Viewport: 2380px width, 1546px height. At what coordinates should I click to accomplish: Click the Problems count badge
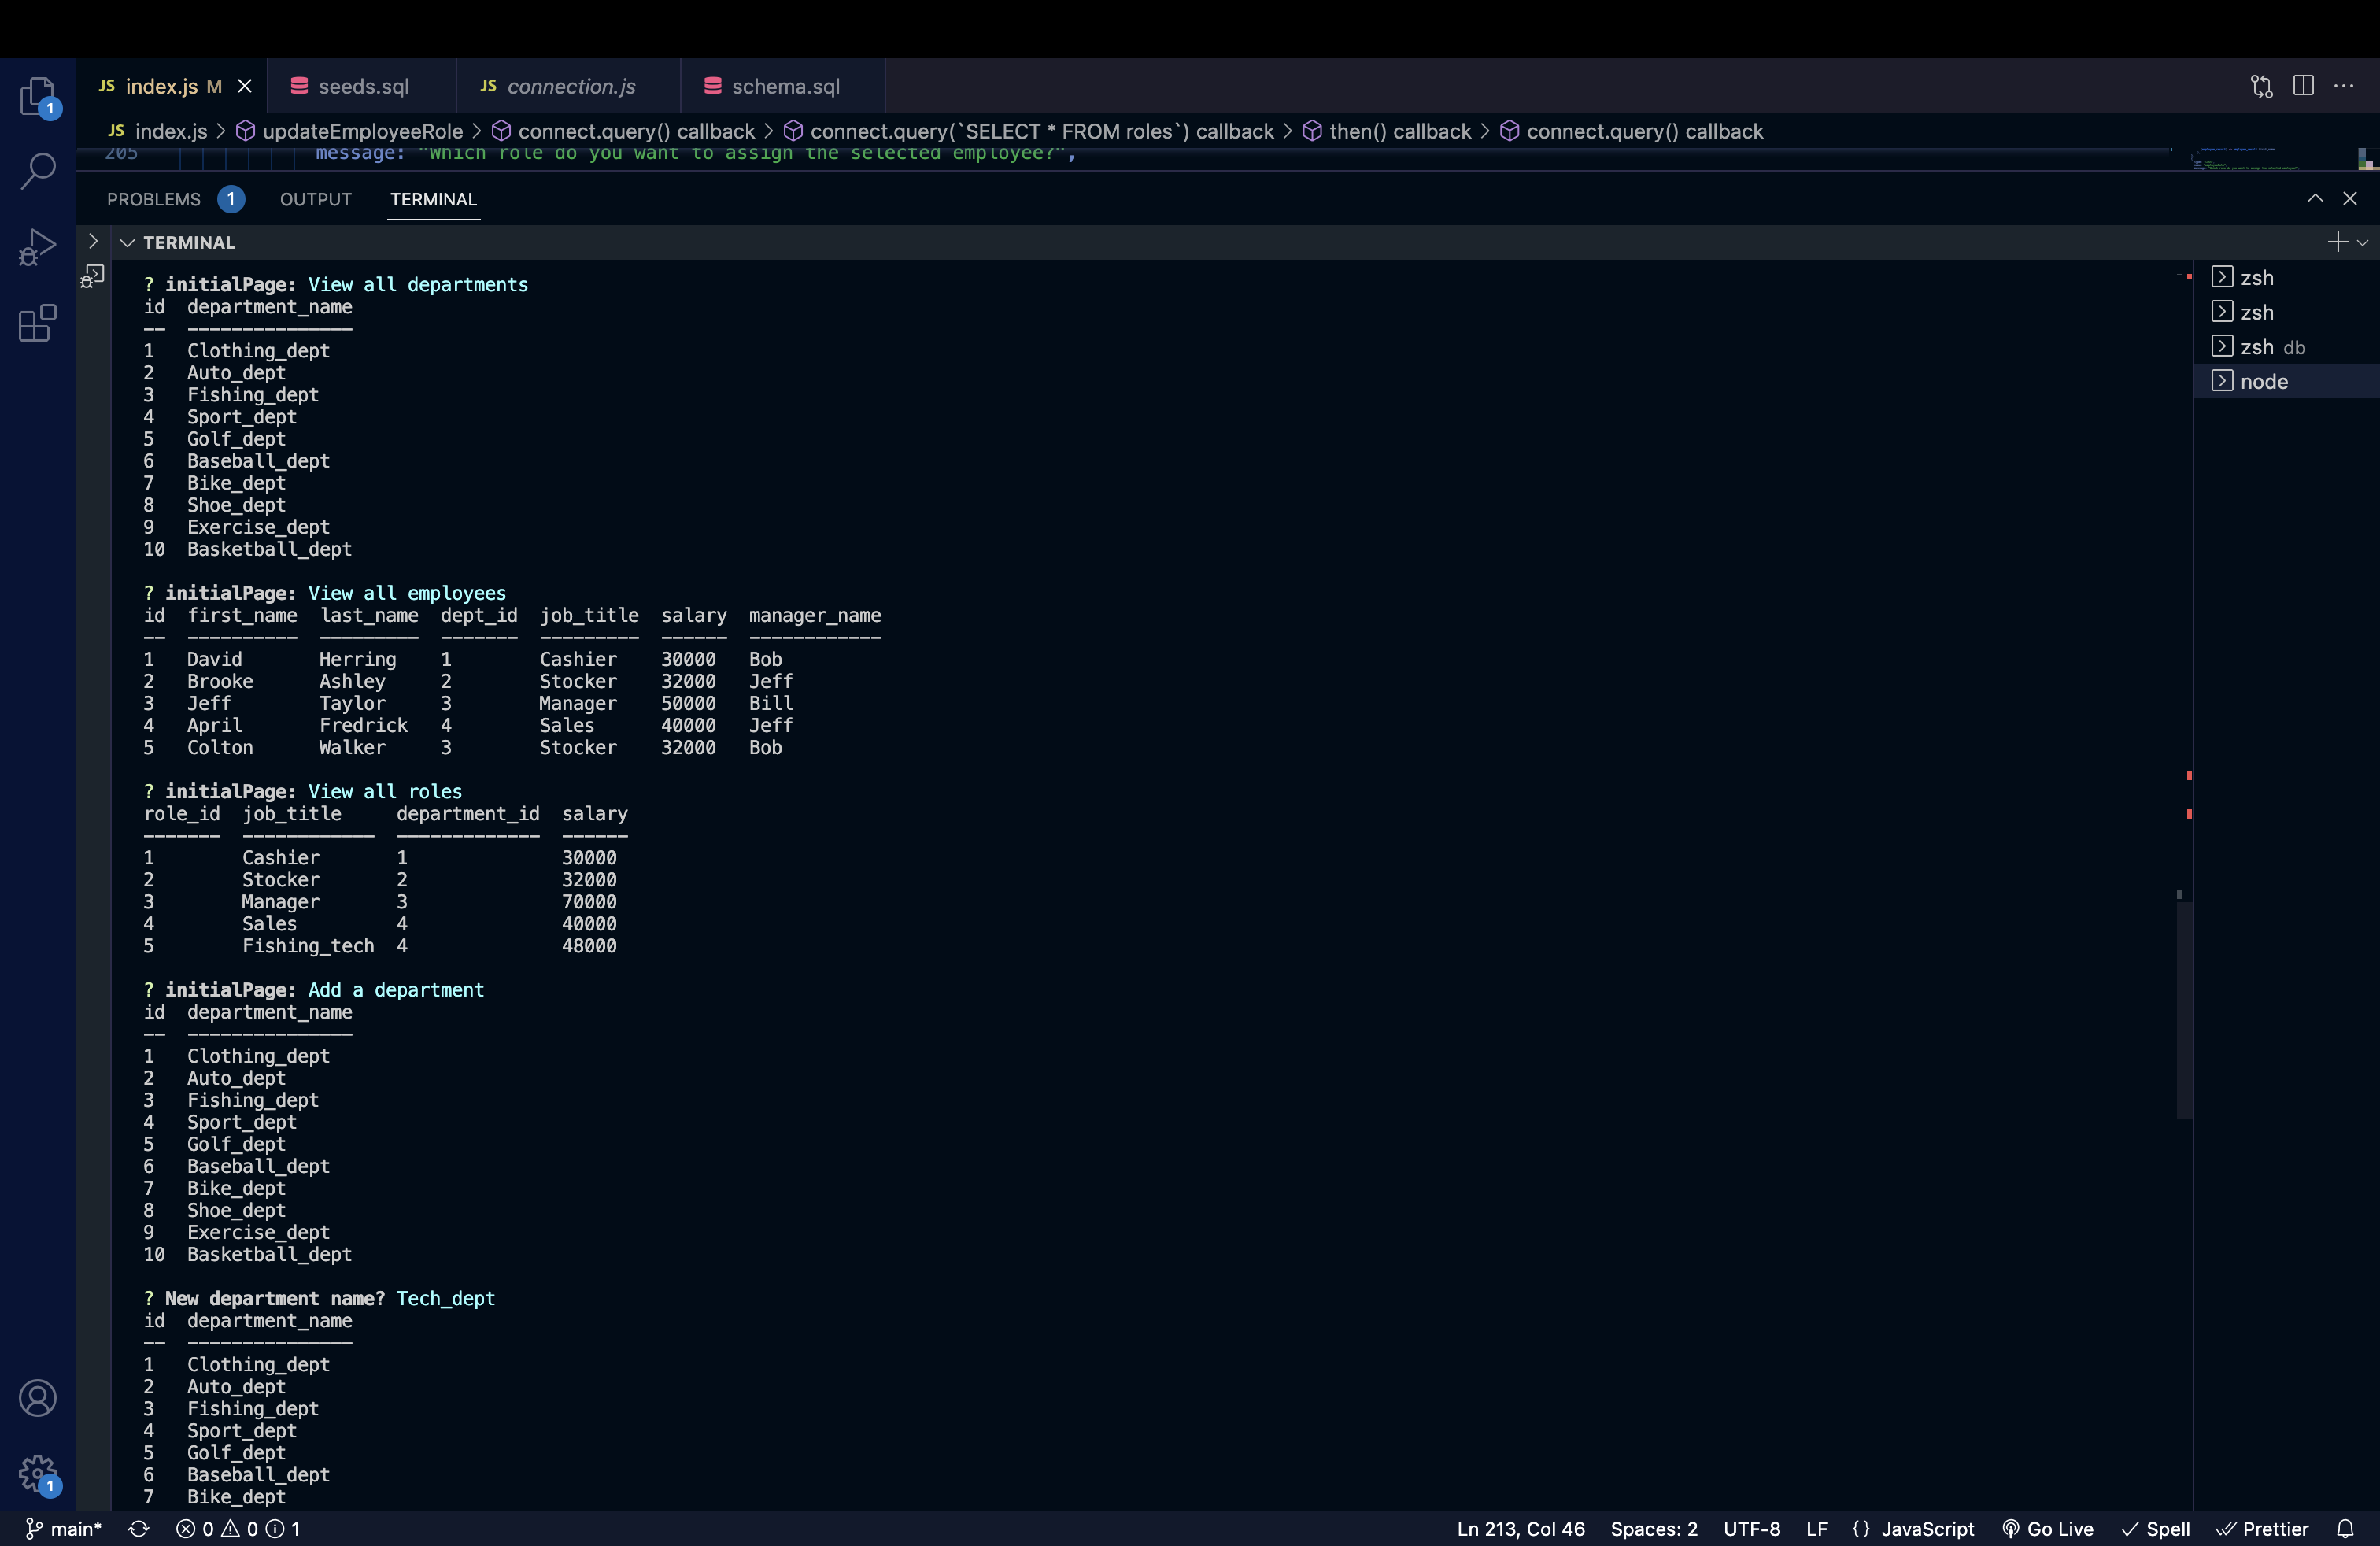pos(231,199)
